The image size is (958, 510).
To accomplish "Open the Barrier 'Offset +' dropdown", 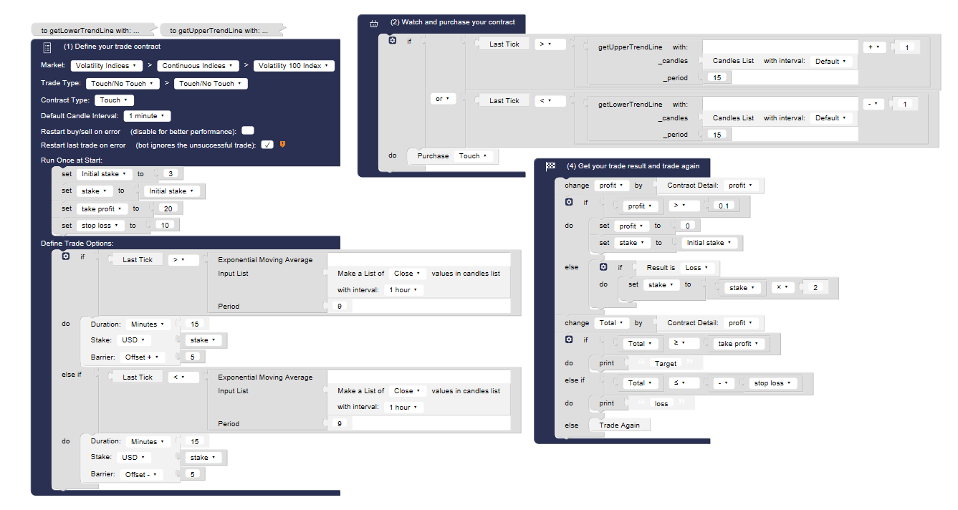I will pos(143,357).
